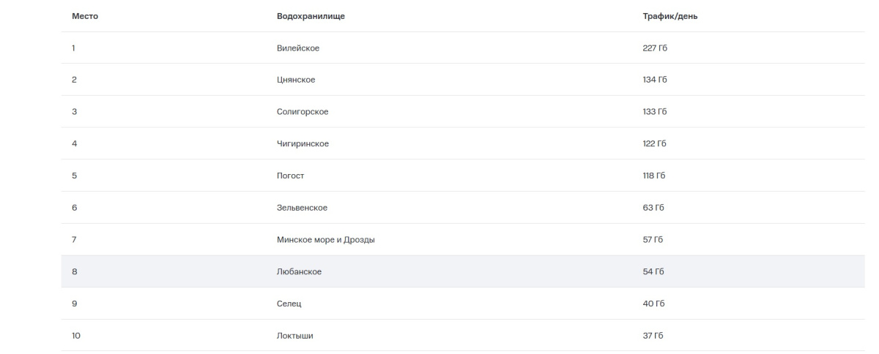The image size is (879, 354).
Task: Click the Трафик/день column header
Action: coord(670,16)
